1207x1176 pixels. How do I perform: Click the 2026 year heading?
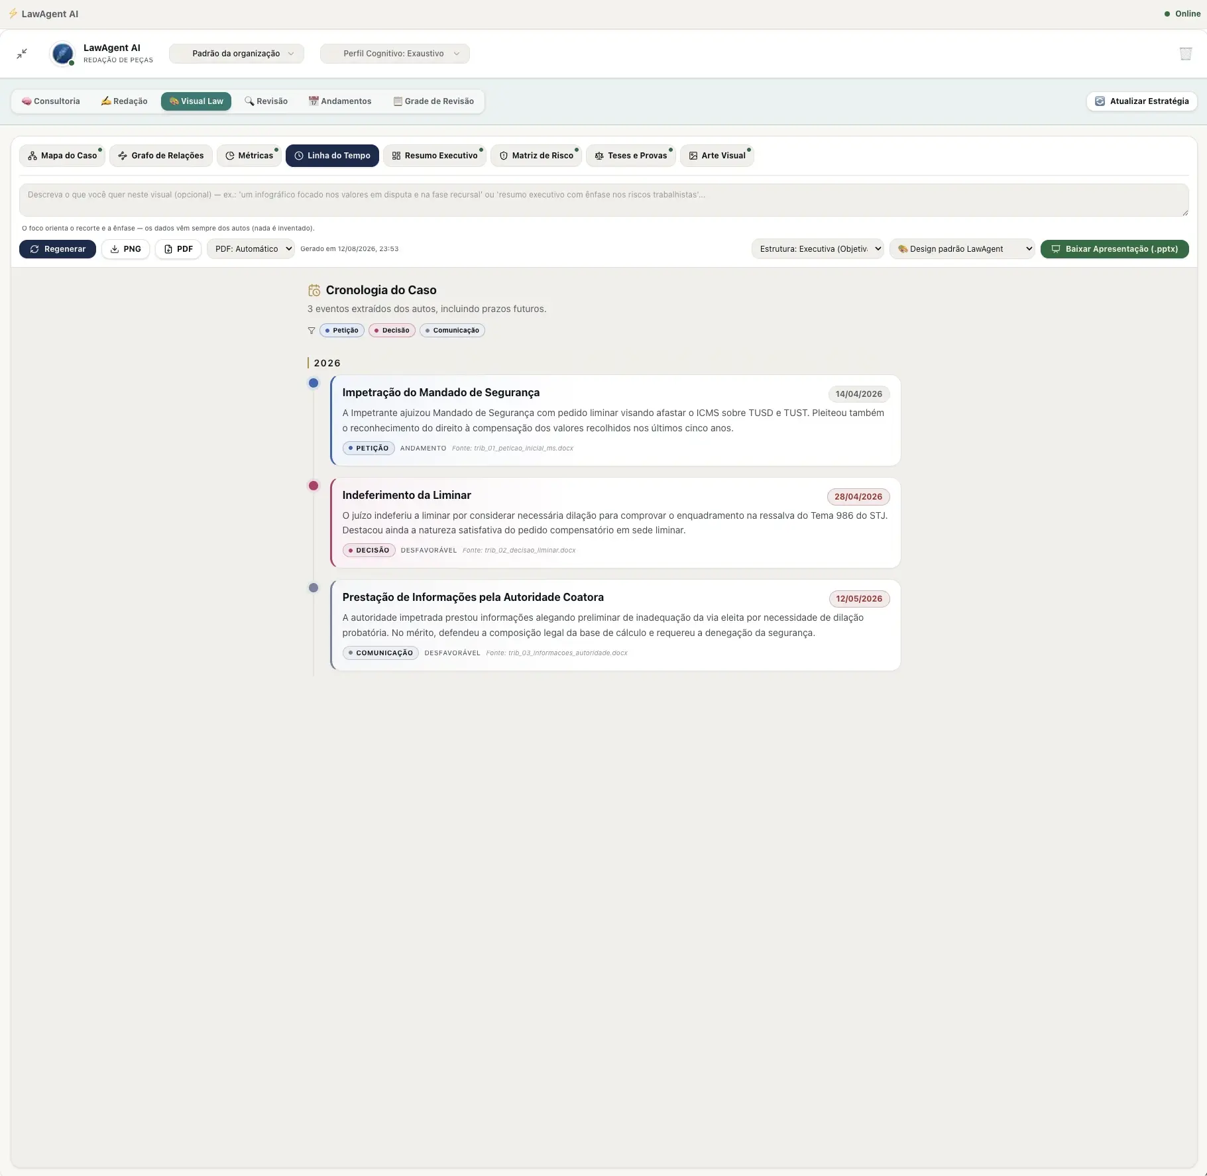327,363
